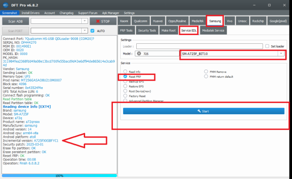Open the Security Tools sub-tab
Image resolution: width=292 pixels, height=179 pixels.
click(147, 30)
